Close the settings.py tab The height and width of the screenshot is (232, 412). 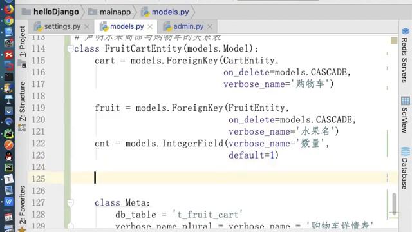[x=87, y=27]
